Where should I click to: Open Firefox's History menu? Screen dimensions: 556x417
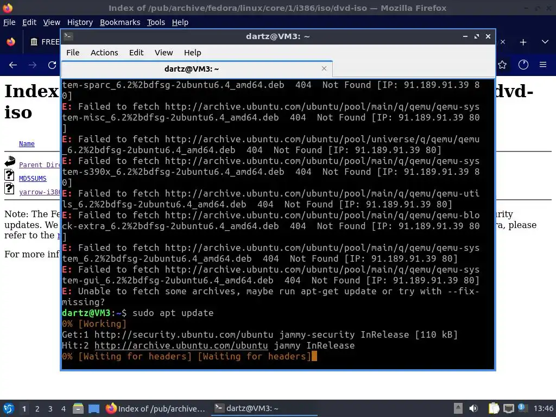click(x=80, y=22)
